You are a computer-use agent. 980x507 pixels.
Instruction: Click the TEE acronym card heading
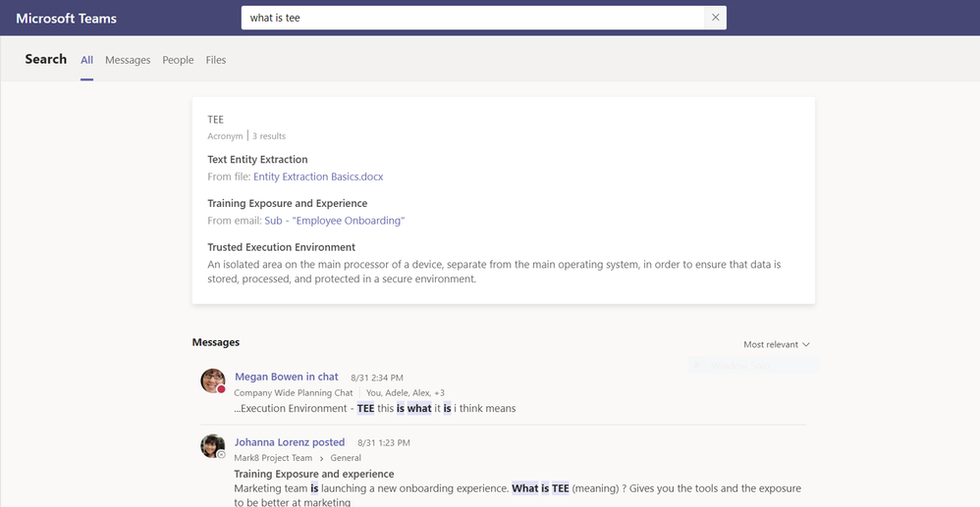click(216, 120)
